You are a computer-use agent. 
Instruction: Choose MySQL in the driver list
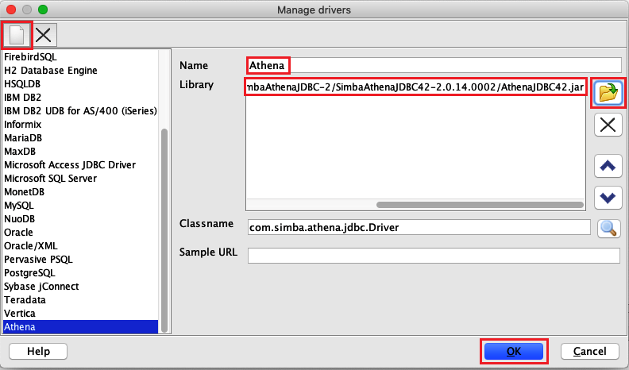point(19,205)
